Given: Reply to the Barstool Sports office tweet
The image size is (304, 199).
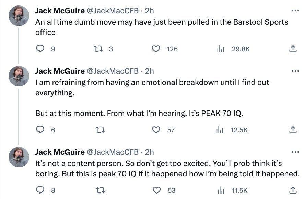Looking at the screenshot, I should coord(40,49).
